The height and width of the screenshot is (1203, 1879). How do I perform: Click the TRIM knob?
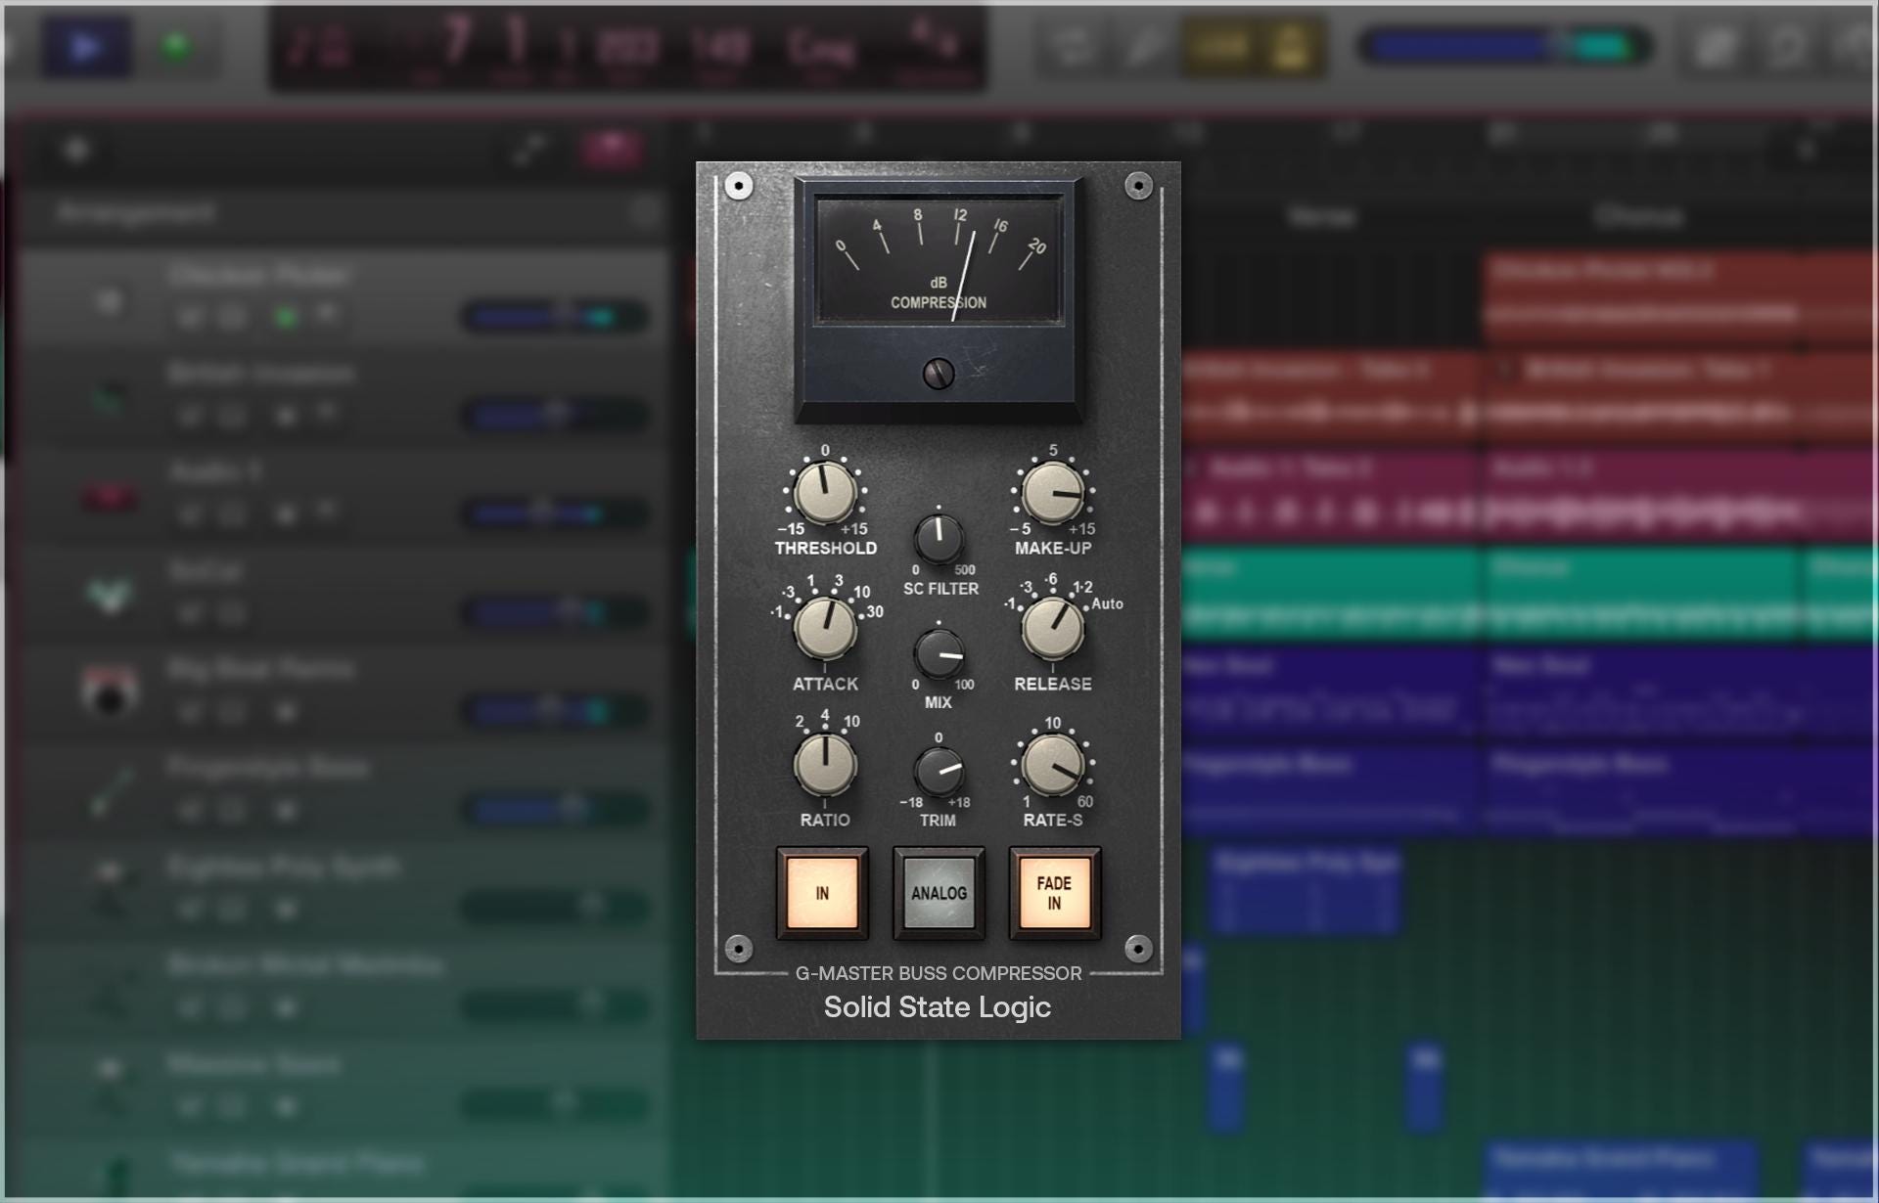[939, 771]
